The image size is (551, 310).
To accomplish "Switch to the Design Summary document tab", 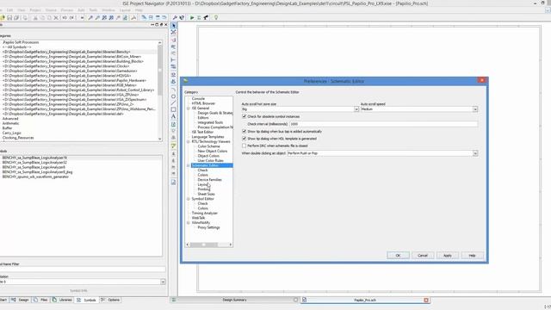I will pyautogui.click(x=234, y=301).
